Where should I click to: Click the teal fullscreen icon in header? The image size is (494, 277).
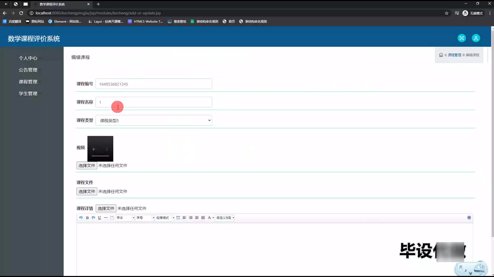[462, 38]
